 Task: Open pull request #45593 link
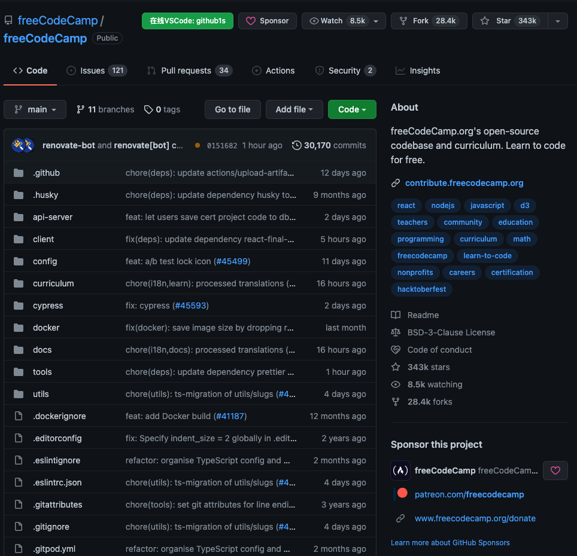(x=190, y=306)
